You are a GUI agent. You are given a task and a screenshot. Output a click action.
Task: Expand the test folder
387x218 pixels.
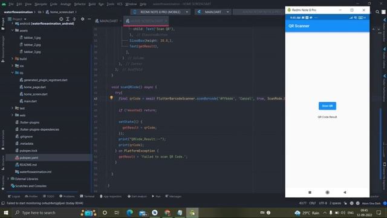(12, 108)
